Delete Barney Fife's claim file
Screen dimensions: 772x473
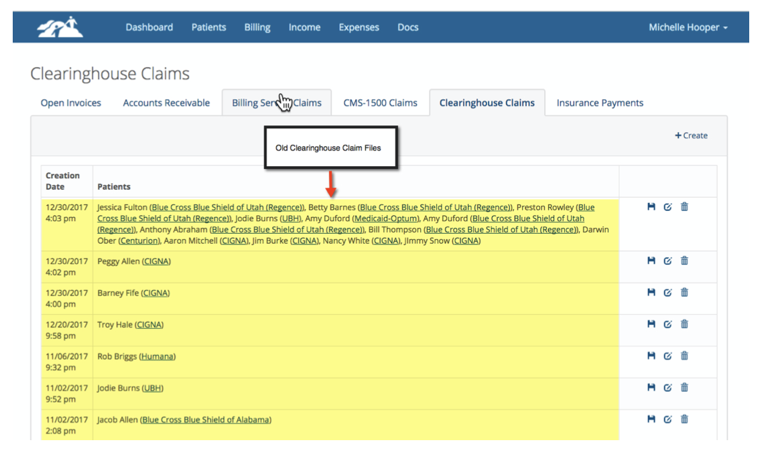[684, 292]
